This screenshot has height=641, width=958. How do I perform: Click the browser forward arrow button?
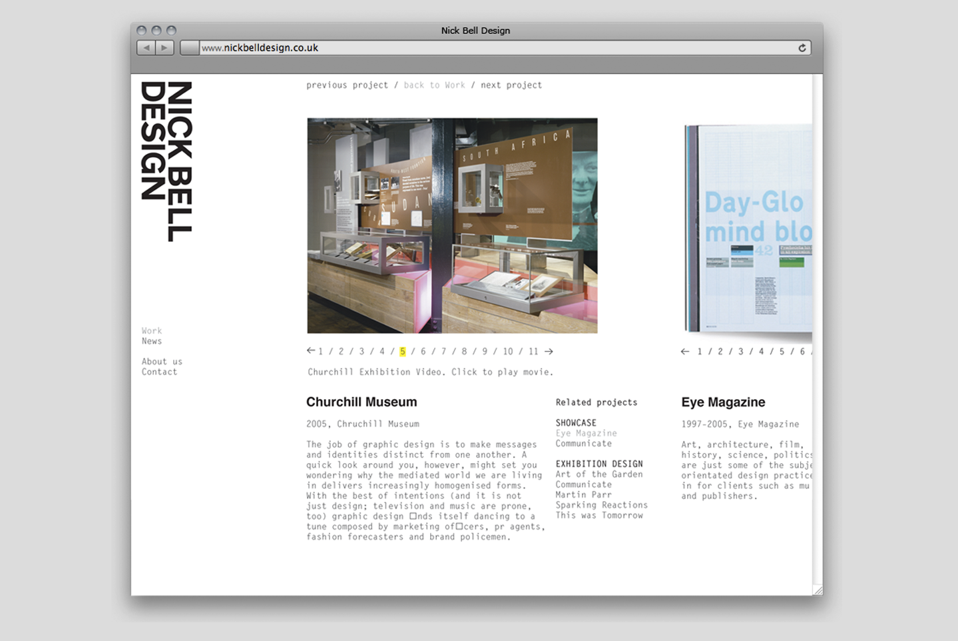click(164, 48)
